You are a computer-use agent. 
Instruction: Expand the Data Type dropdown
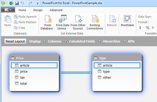154,17
